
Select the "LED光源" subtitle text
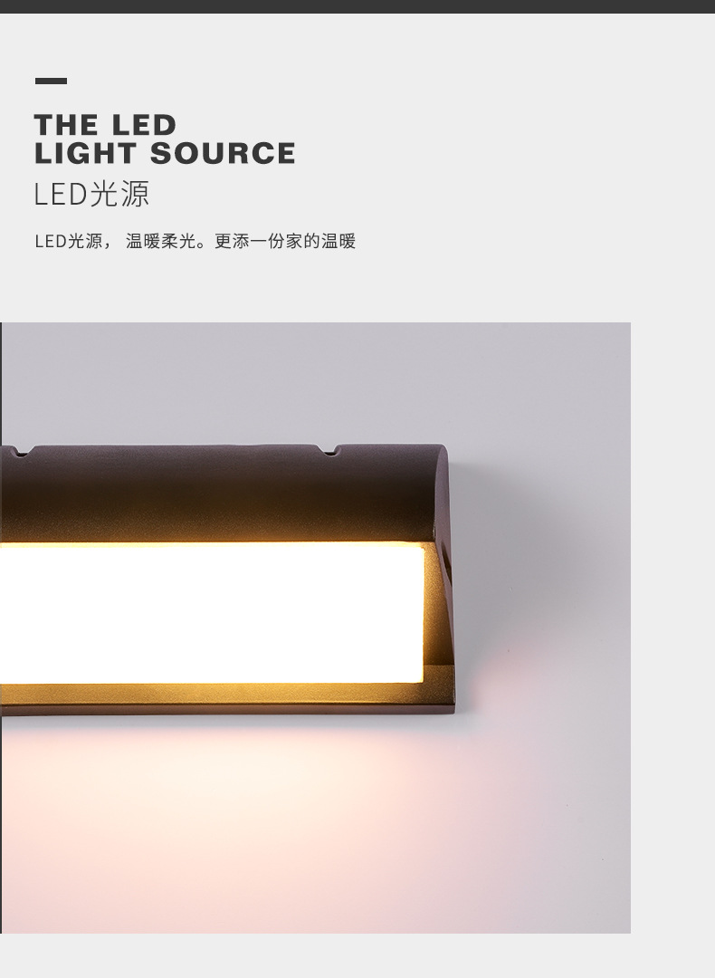[91, 194]
